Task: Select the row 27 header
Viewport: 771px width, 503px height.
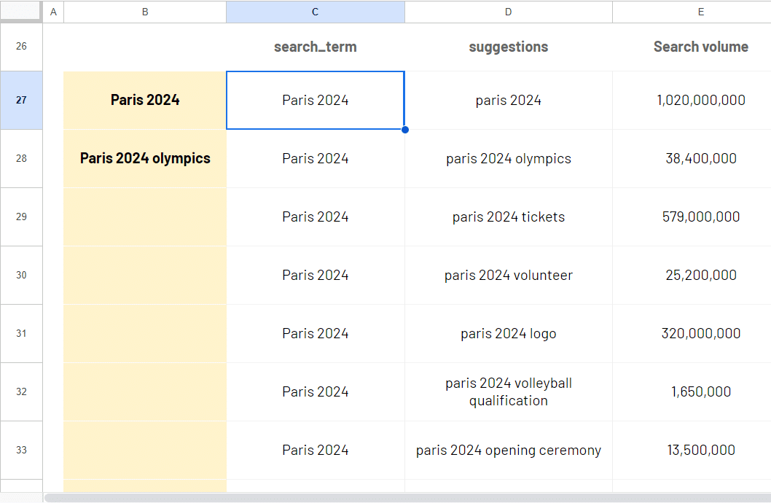Action: [x=21, y=100]
